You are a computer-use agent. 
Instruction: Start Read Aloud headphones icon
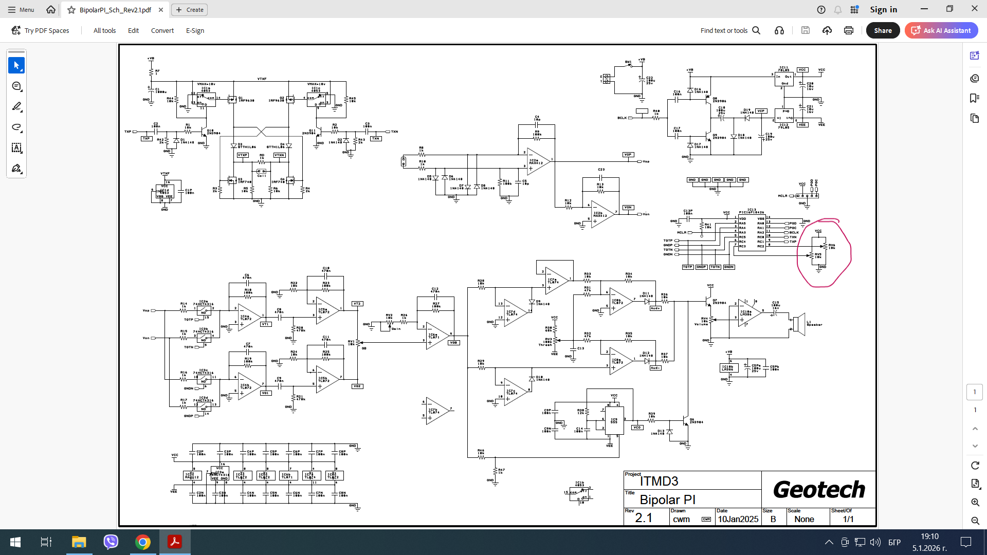coord(779,30)
